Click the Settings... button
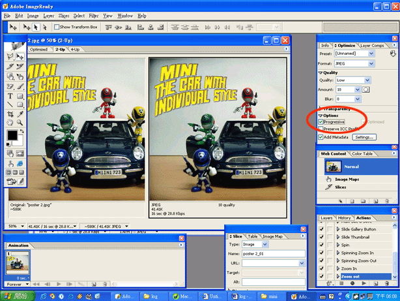The width and height of the screenshot is (400, 301). click(364, 137)
